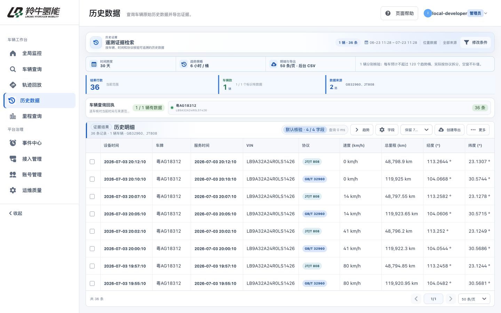Click the 车辆查询 magnifier icon
The width and height of the screenshot is (501, 313).
click(13, 69)
